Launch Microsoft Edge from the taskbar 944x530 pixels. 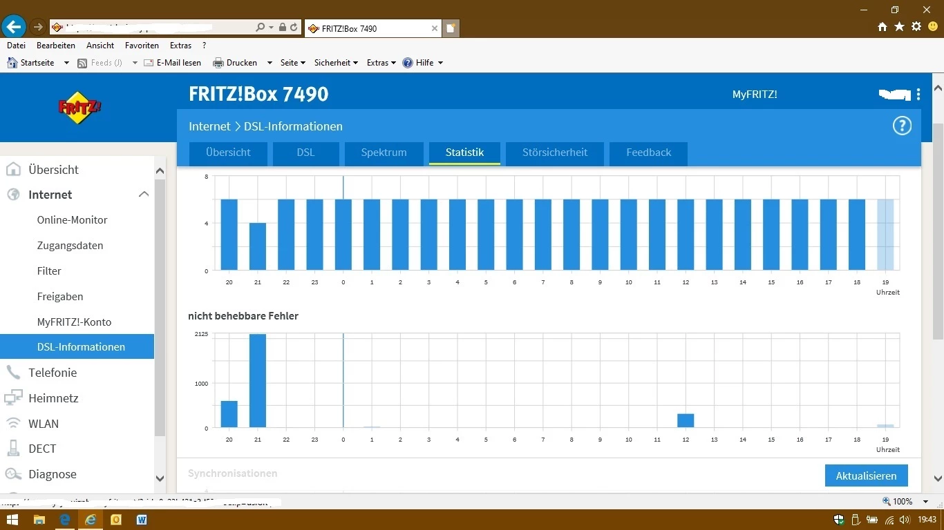(65, 520)
